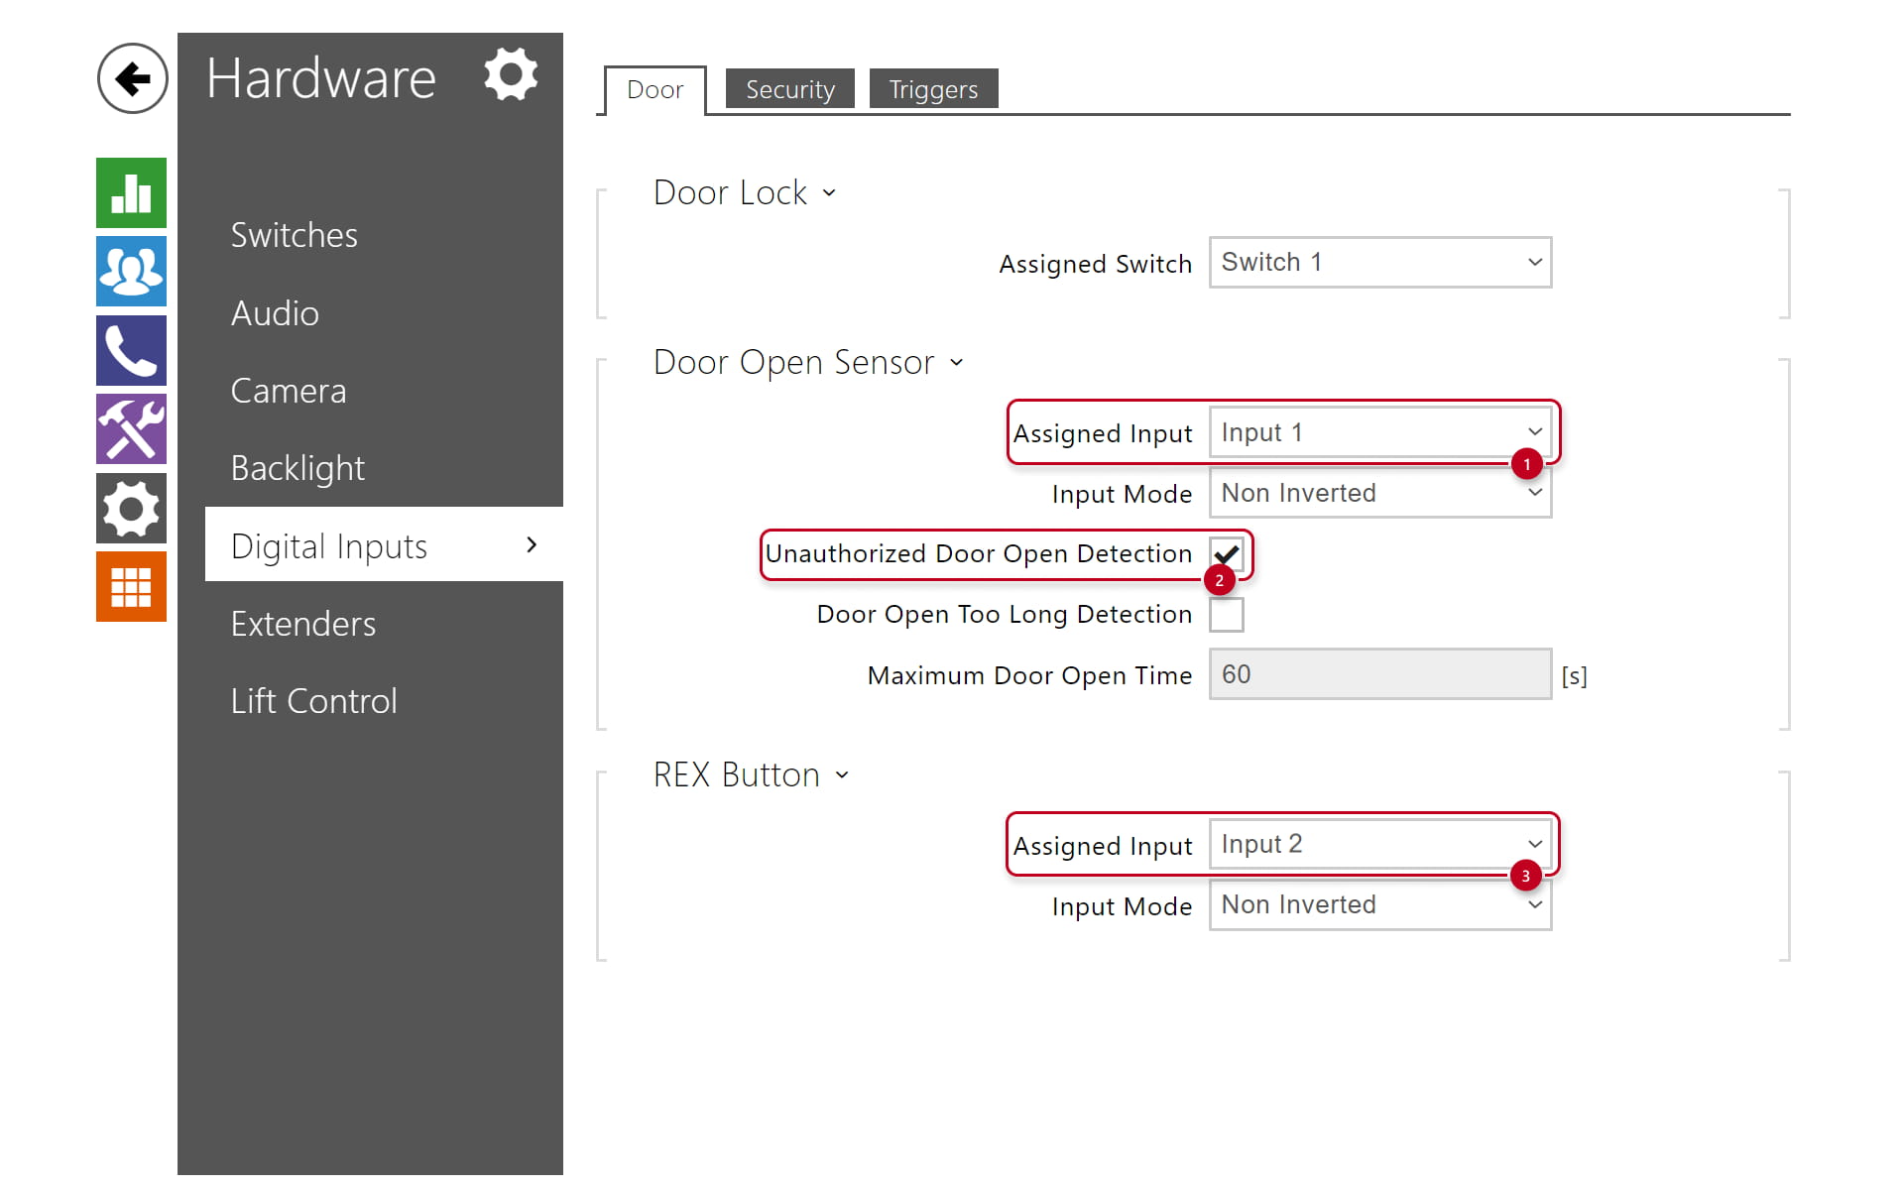
Task: Open the Camera menu item
Action: pos(288,391)
